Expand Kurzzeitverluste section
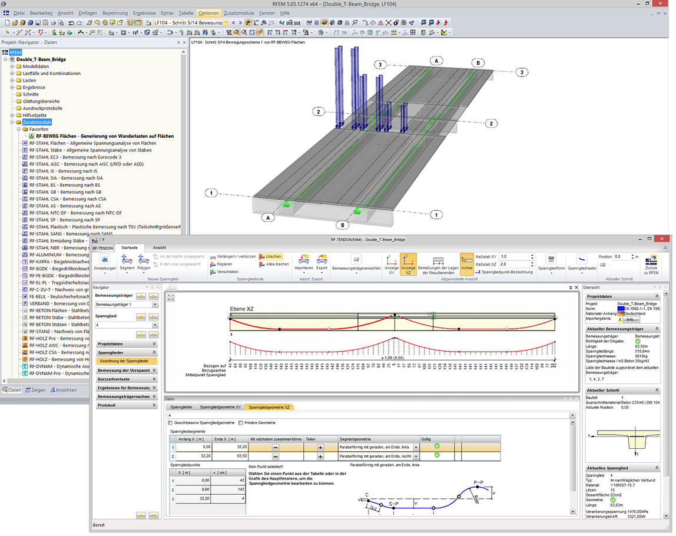Viewport: 676px width, 536px height. click(x=127, y=379)
